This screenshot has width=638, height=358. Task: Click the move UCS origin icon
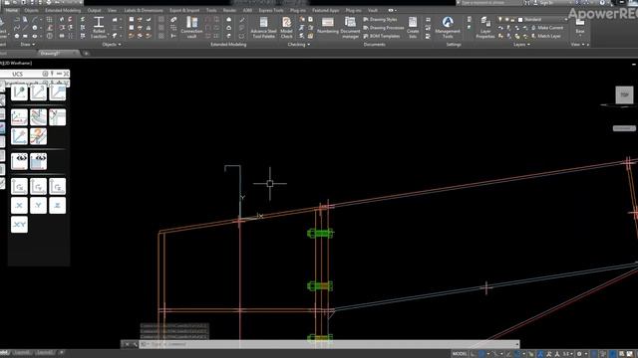coord(19,137)
